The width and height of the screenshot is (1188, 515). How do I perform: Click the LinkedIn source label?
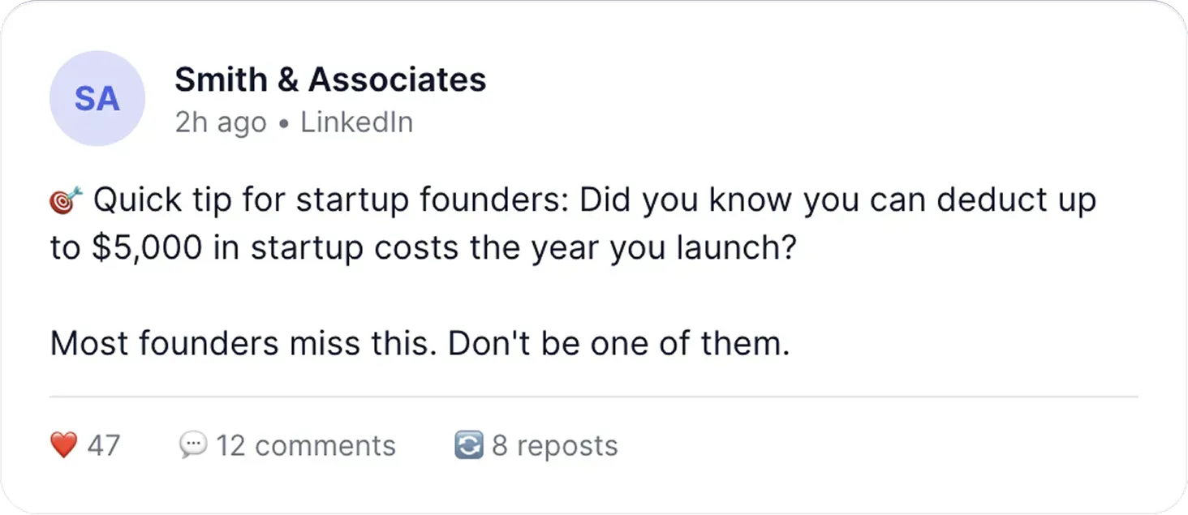356,122
